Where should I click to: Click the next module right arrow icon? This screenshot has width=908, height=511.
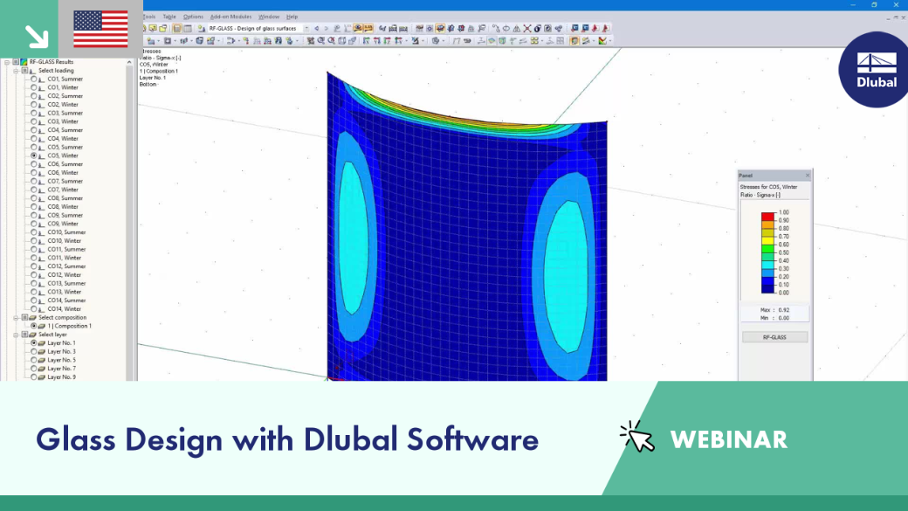pyautogui.click(x=327, y=28)
